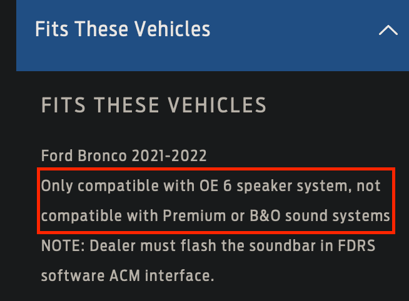Click the 'NOTE:' label
This screenshot has width=409, height=301.
coord(63,245)
